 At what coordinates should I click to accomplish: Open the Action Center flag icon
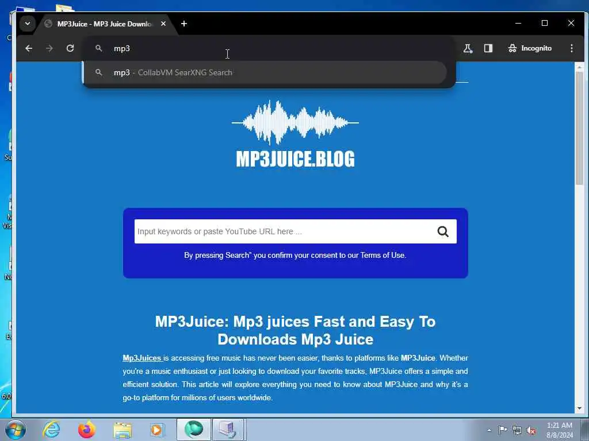click(503, 430)
